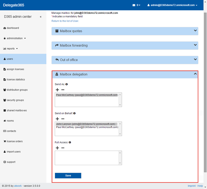Open the admin account dropdown
207x189 pixels.
[172, 5]
